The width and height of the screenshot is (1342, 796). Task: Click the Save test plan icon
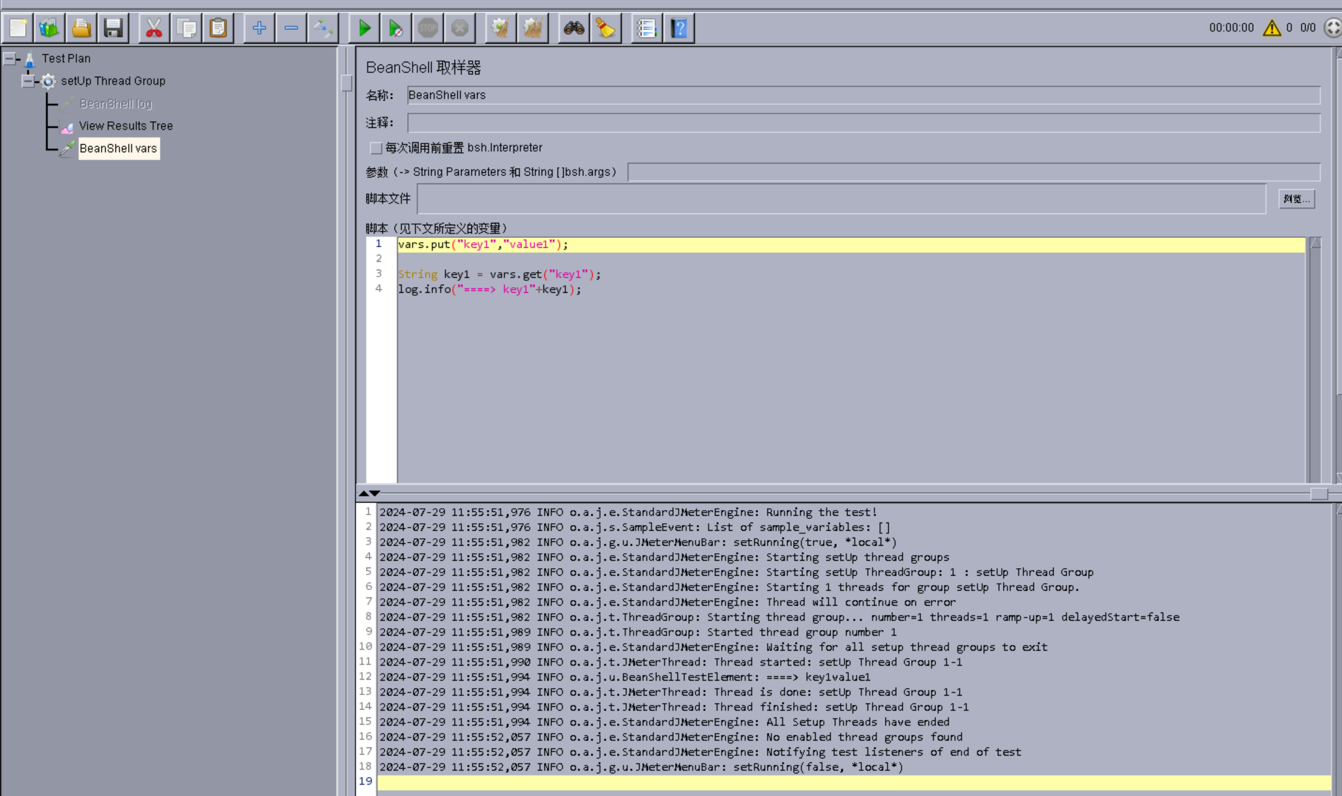click(113, 28)
